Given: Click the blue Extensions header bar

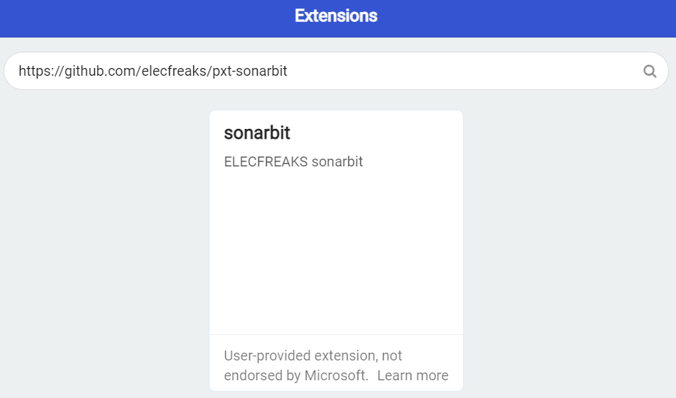Looking at the screenshot, I should pyautogui.click(x=338, y=18).
